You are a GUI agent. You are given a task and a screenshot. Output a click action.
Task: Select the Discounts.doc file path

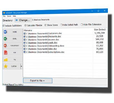[x=43, y=36]
